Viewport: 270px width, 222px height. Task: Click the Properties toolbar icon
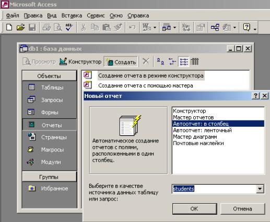pos(201,27)
